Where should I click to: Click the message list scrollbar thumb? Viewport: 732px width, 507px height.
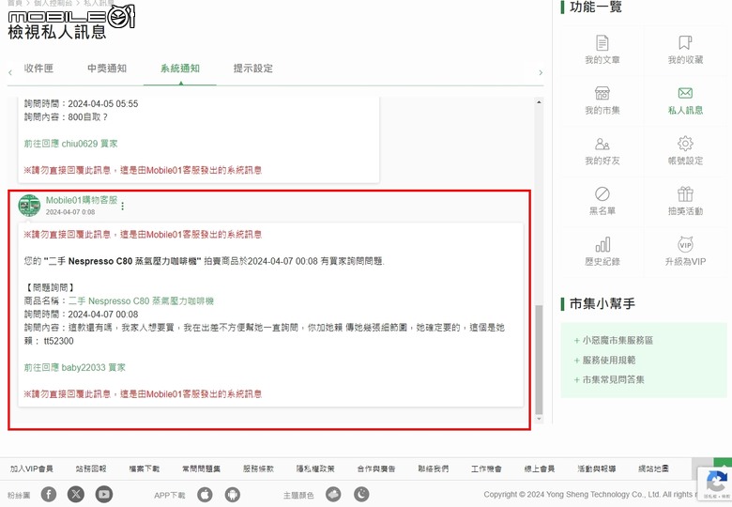[540, 360]
